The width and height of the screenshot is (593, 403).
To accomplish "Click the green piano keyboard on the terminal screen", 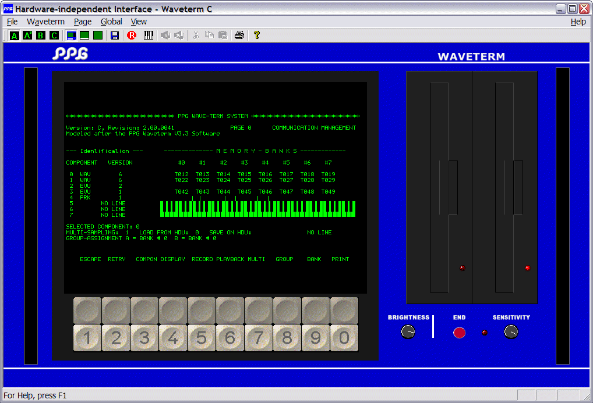I will tap(258, 209).
